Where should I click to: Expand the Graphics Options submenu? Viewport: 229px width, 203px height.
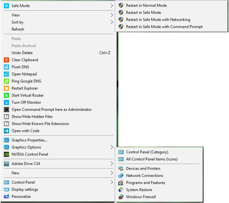[26, 147]
